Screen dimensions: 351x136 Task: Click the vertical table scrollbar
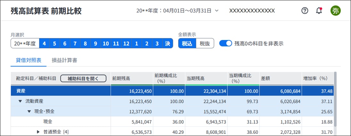click(335, 99)
